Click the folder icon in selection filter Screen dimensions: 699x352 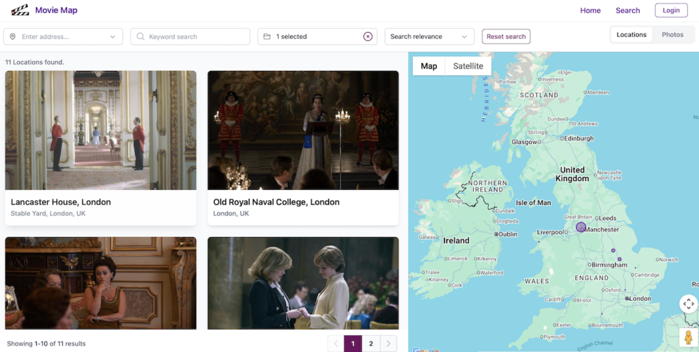[x=267, y=37]
